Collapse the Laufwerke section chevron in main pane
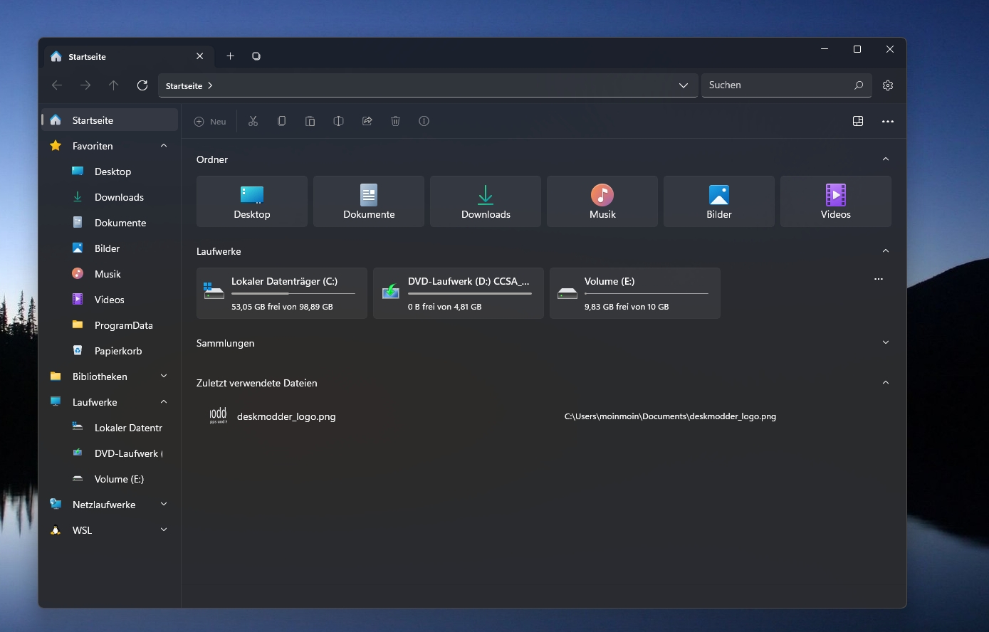The width and height of the screenshot is (989, 632). click(x=886, y=251)
